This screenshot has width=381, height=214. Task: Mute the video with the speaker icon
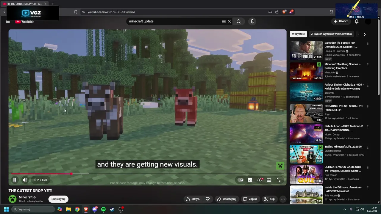click(x=25, y=180)
